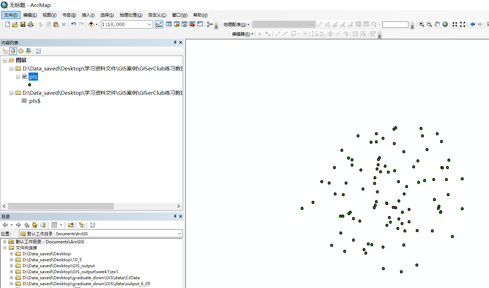Expand D:\Data_saved\Desktop\GIS_output folder node
The height and width of the screenshot is (288, 489).
(11, 266)
